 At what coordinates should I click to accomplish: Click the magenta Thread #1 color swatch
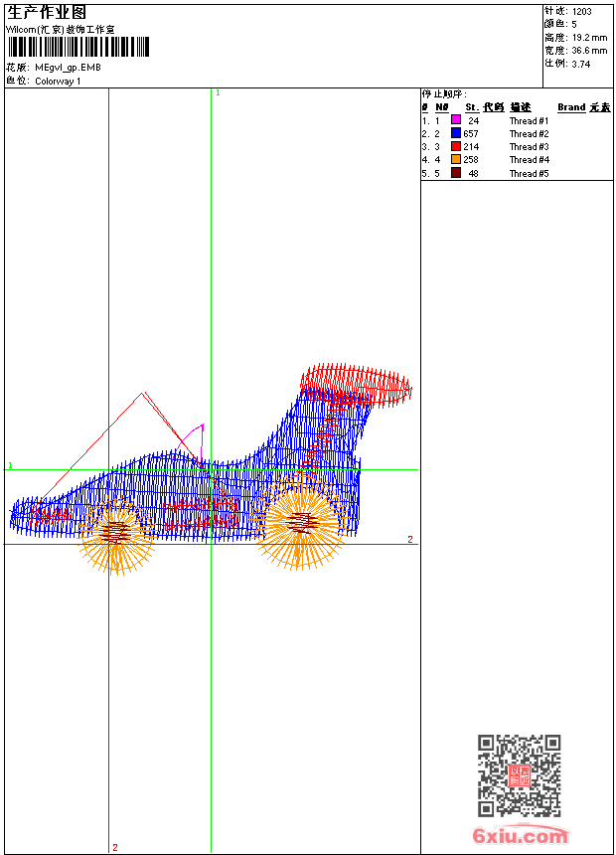(x=456, y=120)
